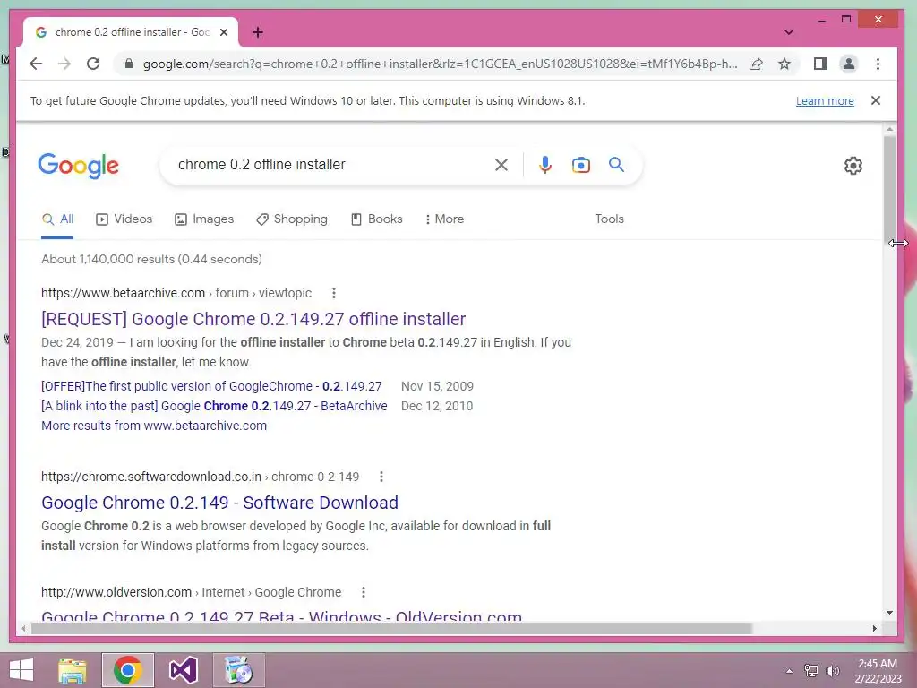917x688 pixels.
Task: Start voice search with the microphone
Action: 545,165
